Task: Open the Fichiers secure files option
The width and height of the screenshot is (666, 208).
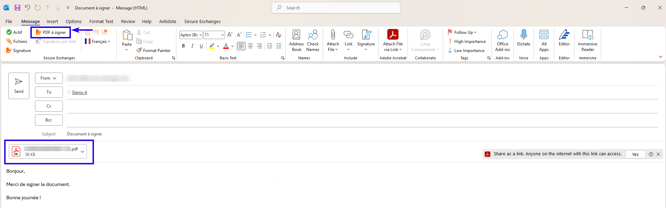Action: [x=17, y=42]
